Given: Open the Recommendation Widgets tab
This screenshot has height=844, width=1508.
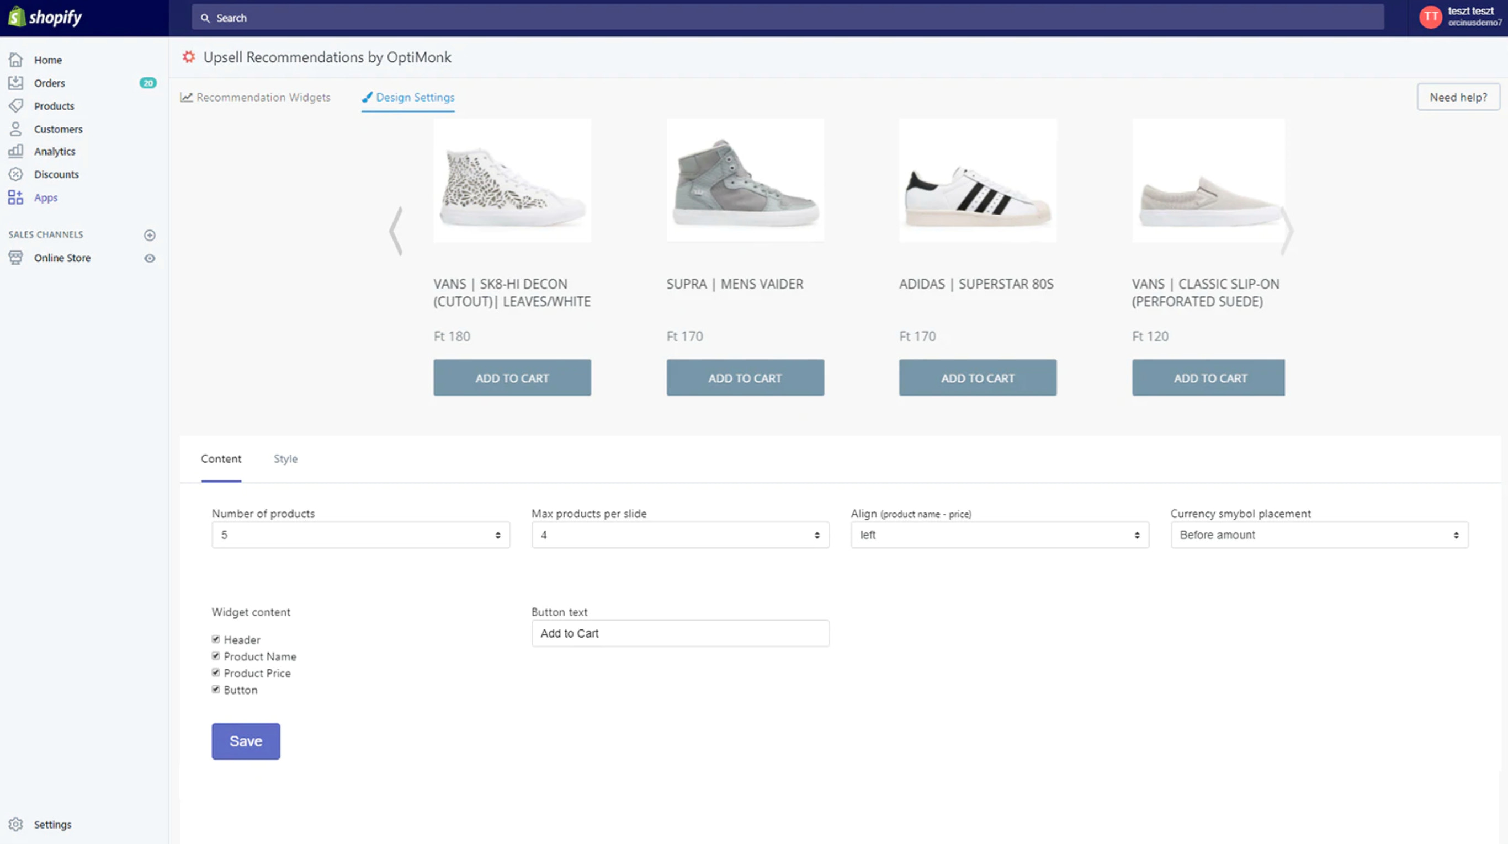Looking at the screenshot, I should click(263, 97).
